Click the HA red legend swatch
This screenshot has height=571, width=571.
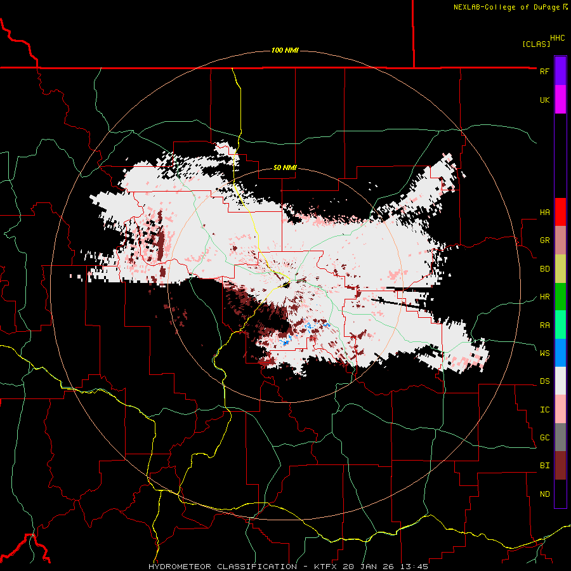coord(560,212)
